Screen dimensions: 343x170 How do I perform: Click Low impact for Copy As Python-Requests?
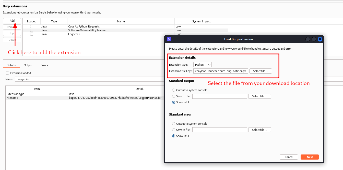pos(178,26)
